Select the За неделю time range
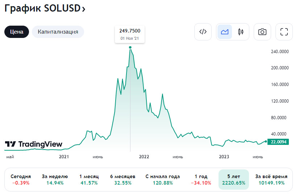This screenshot has height=194, width=299. (x=55, y=180)
